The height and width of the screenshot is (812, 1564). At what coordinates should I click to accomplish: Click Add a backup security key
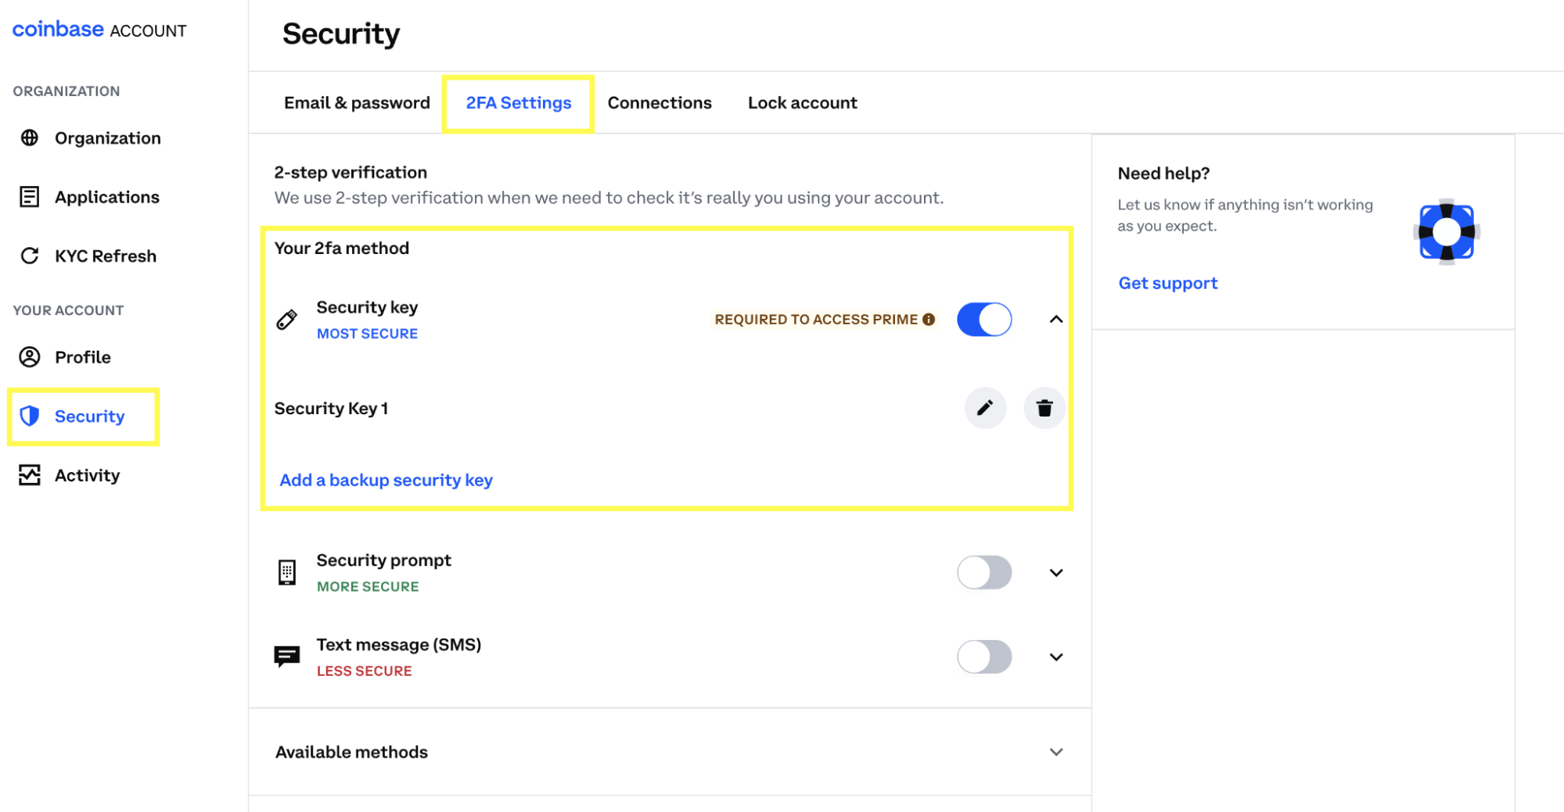[386, 479]
